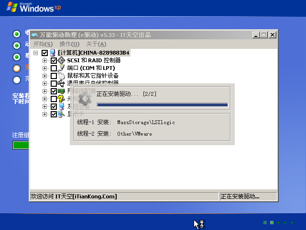Open the 操作(O) menu

69,44
